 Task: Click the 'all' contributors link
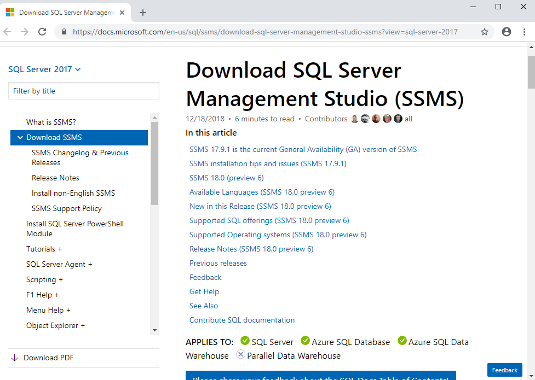point(409,119)
